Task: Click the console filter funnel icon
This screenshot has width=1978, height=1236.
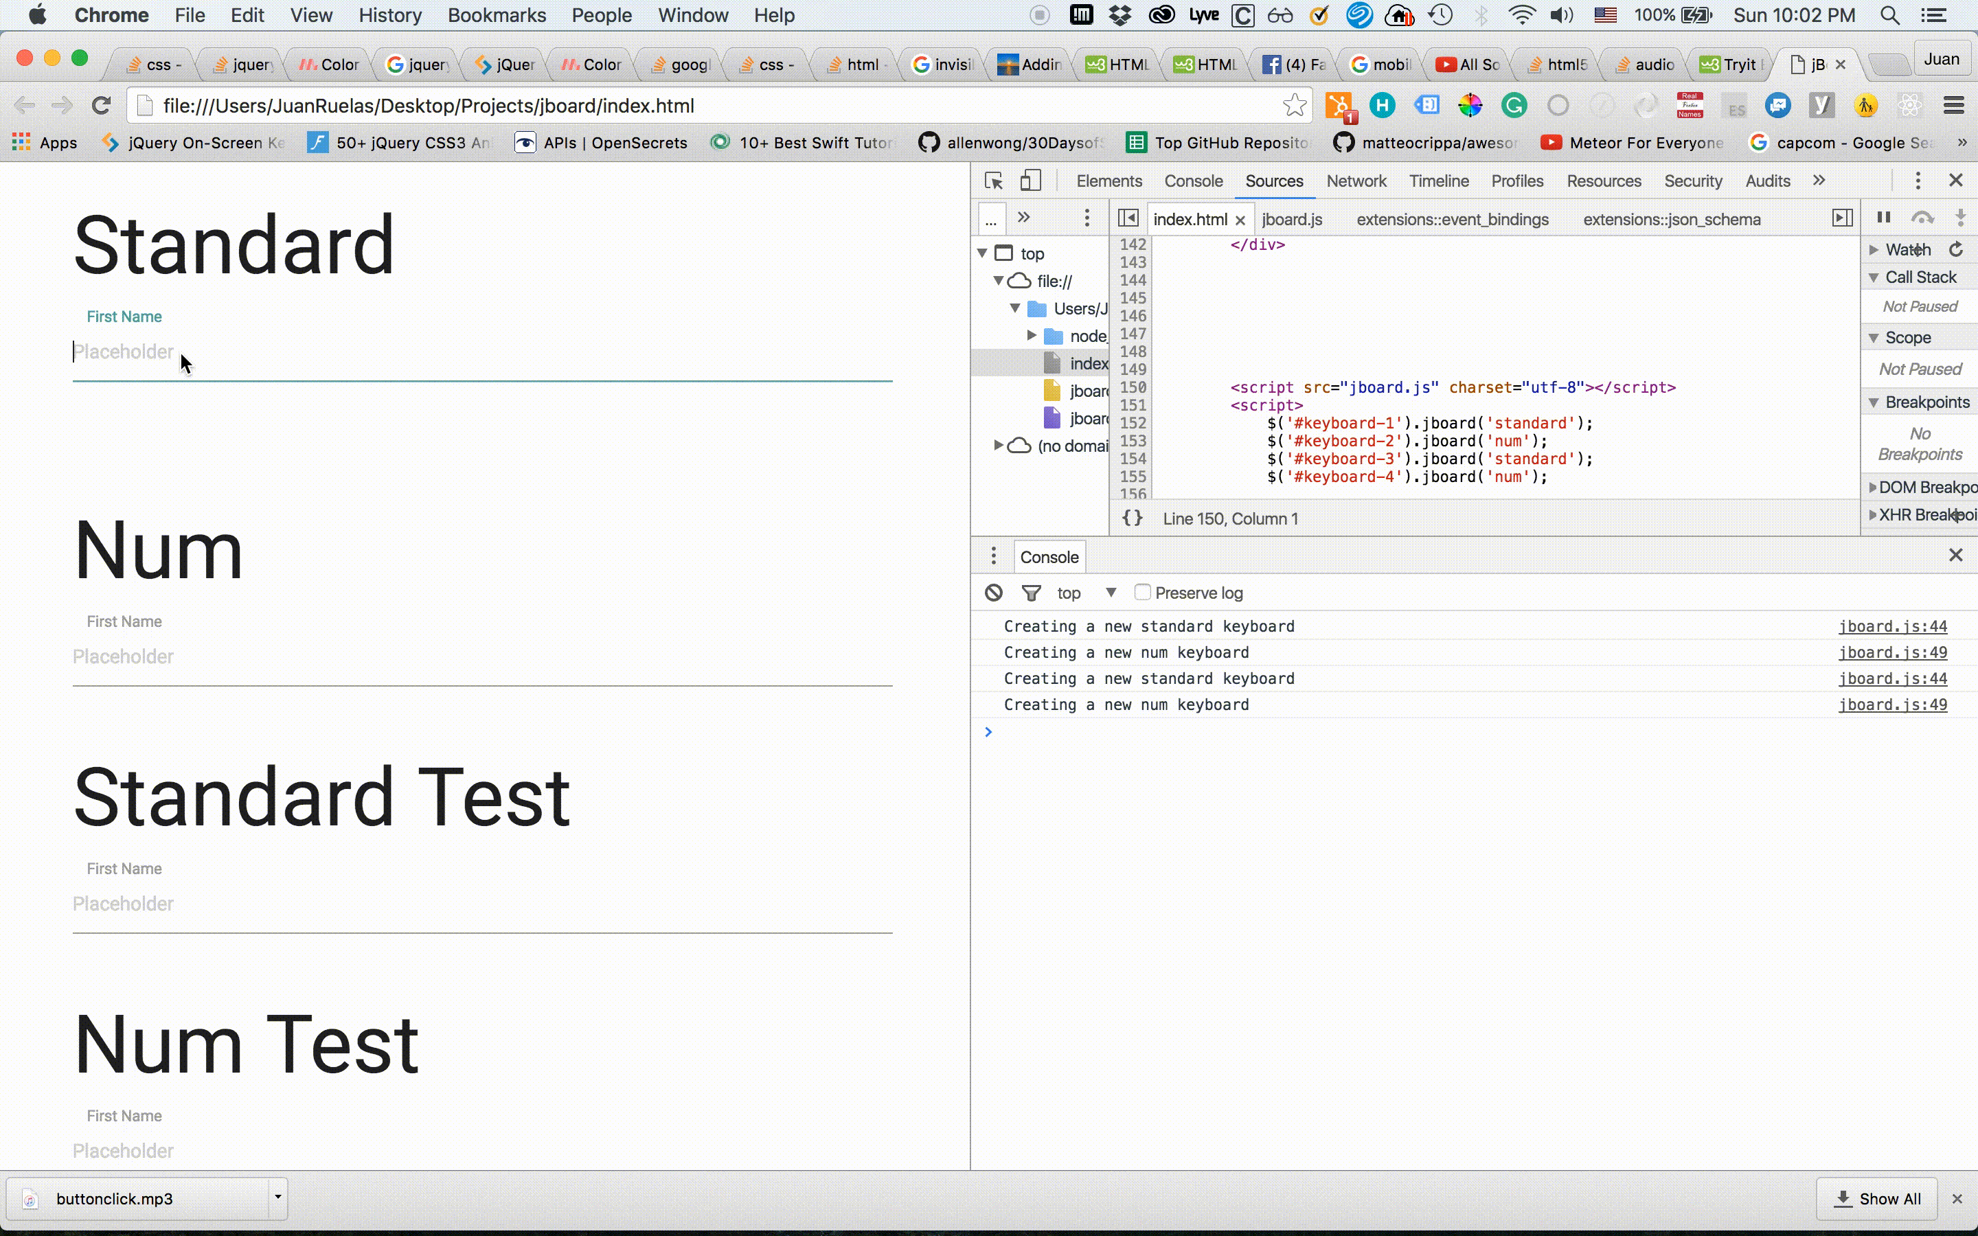Action: point(1032,593)
